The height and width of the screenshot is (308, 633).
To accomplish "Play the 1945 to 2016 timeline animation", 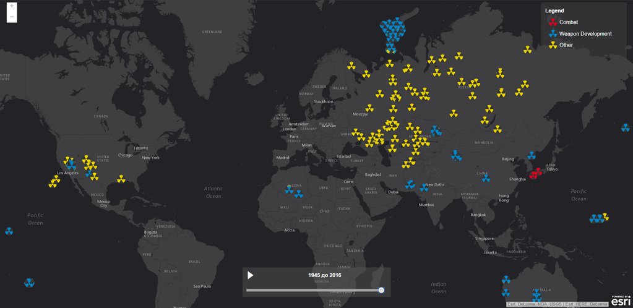I will click(251, 275).
